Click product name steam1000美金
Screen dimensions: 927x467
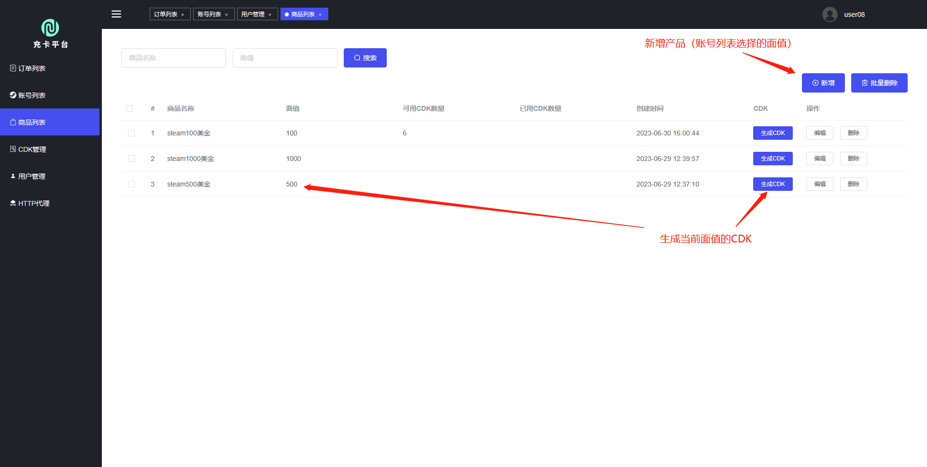(x=191, y=159)
